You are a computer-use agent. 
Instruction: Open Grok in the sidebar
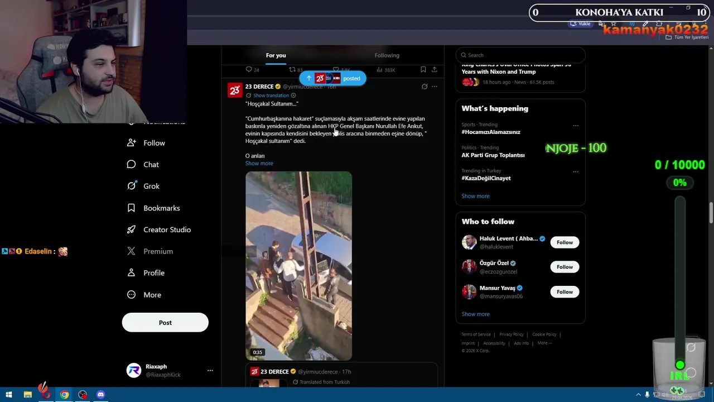[x=143, y=186]
